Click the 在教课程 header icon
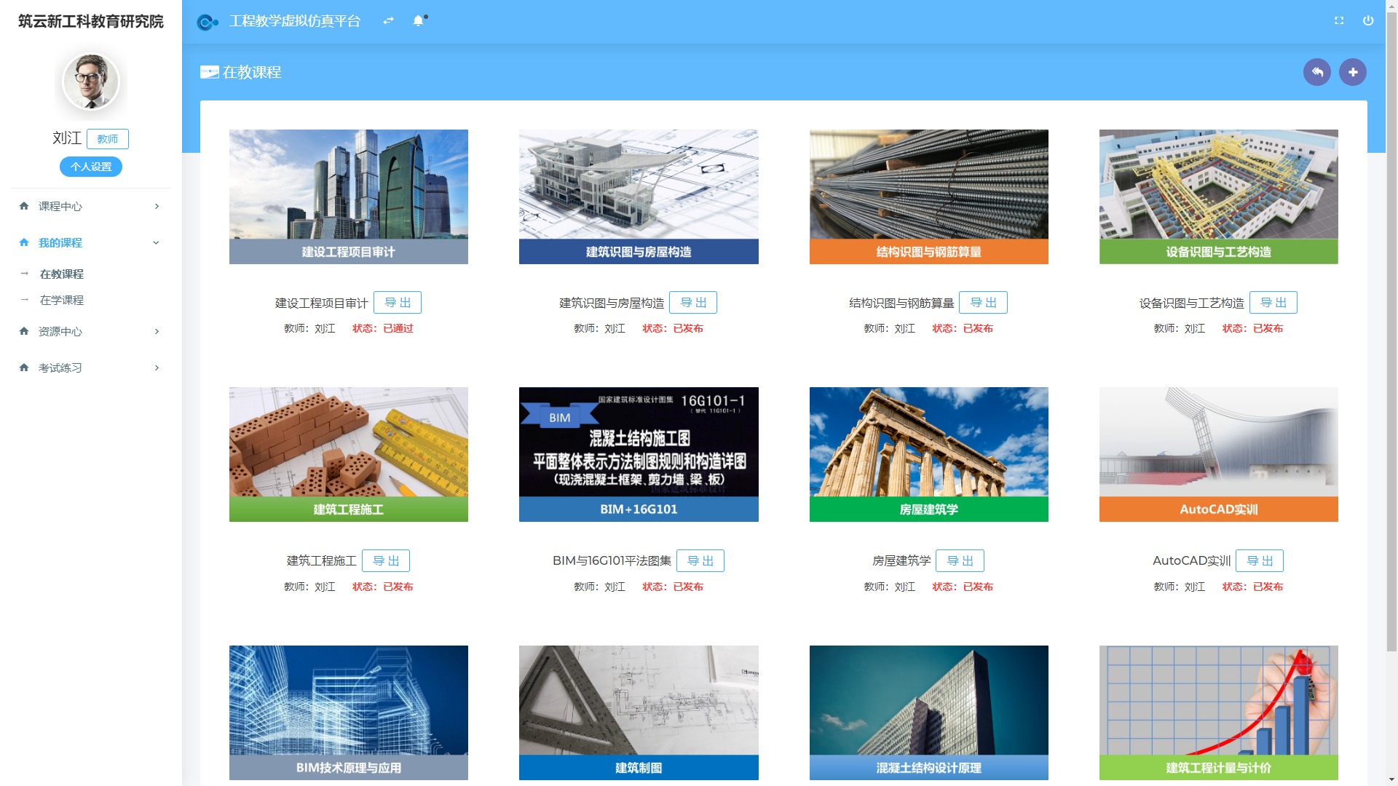The width and height of the screenshot is (1398, 786). click(x=210, y=72)
